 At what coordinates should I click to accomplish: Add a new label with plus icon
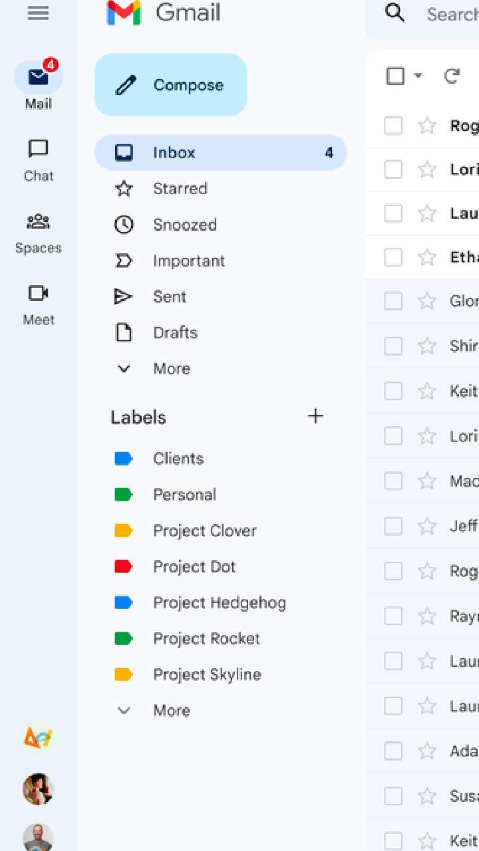coord(315,416)
